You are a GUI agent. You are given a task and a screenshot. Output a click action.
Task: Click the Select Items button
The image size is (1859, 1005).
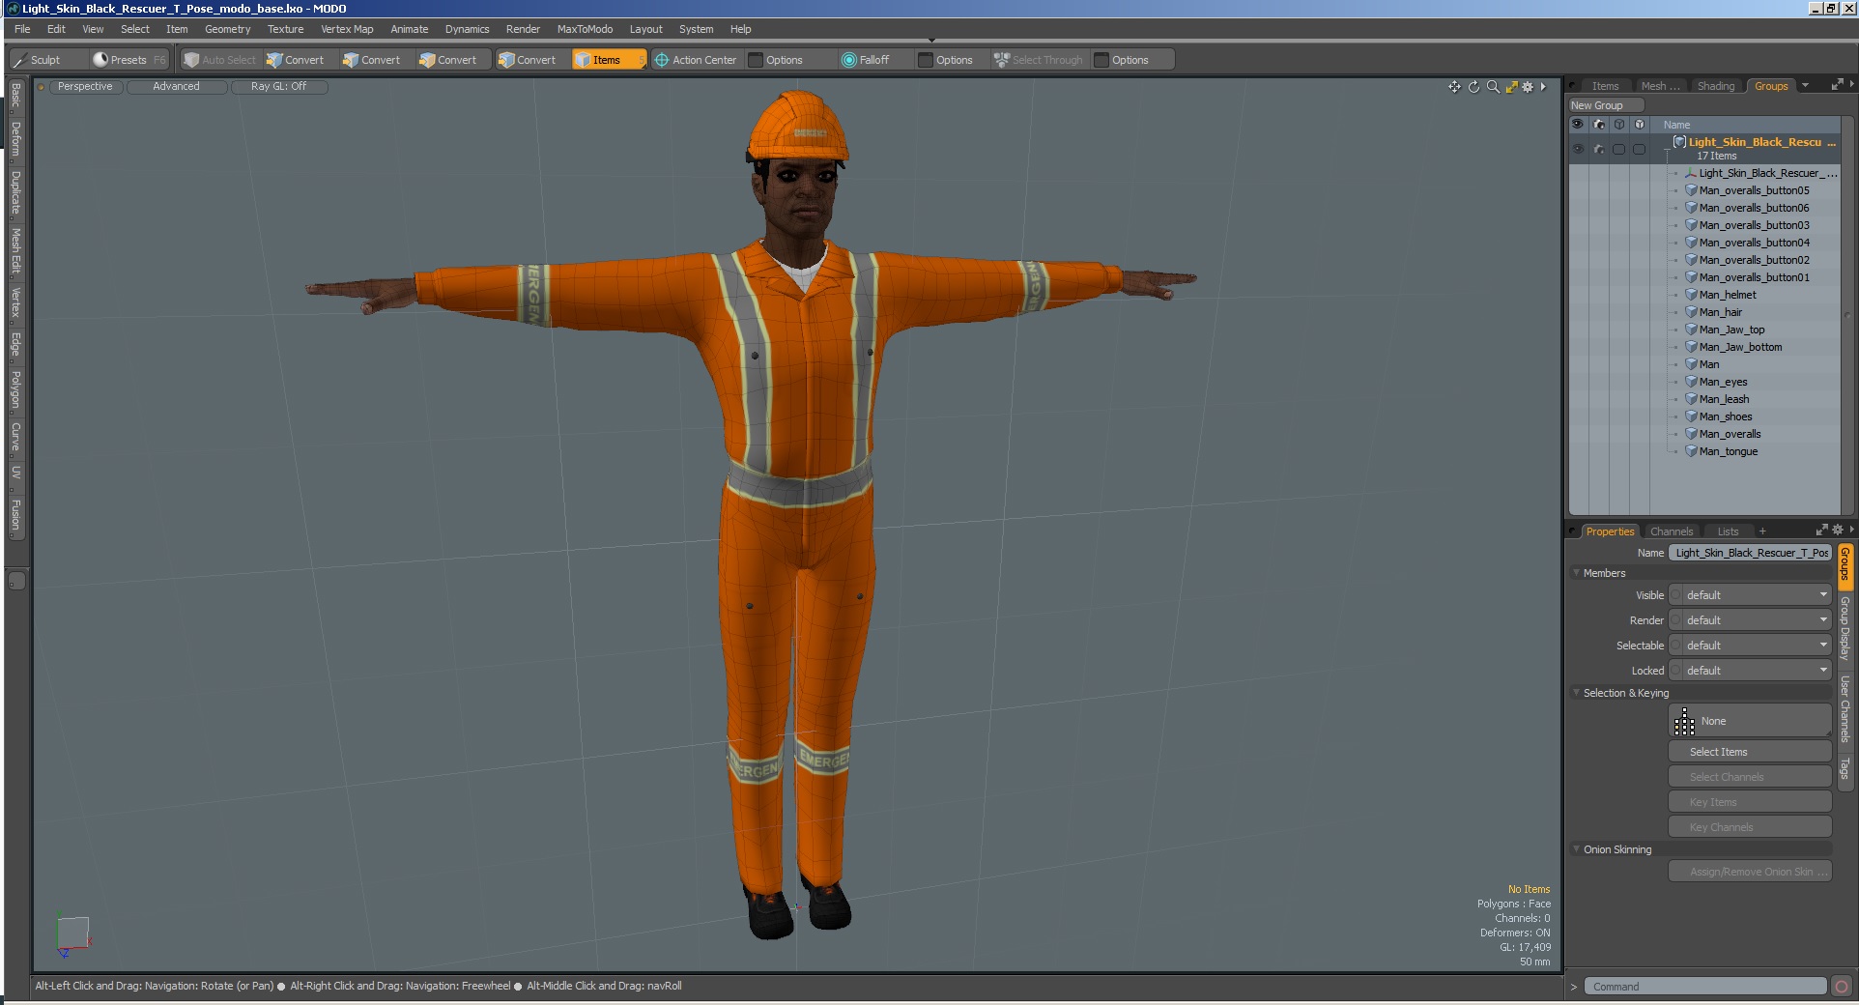tap(1750, 752)
